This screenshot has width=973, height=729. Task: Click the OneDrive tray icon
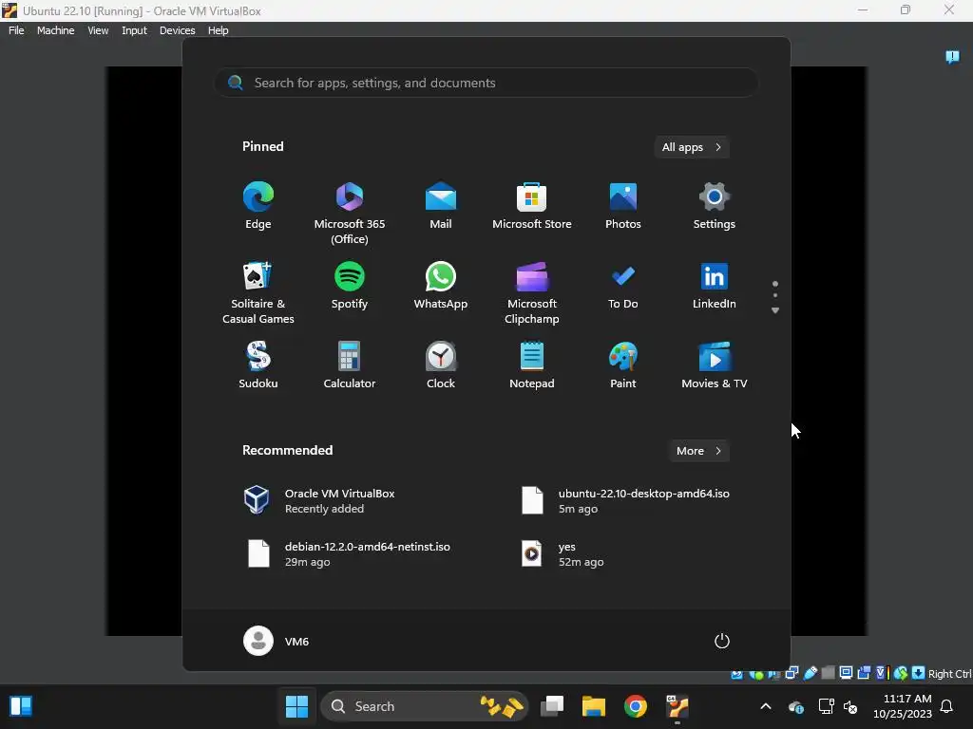click(x=796, y=706)
